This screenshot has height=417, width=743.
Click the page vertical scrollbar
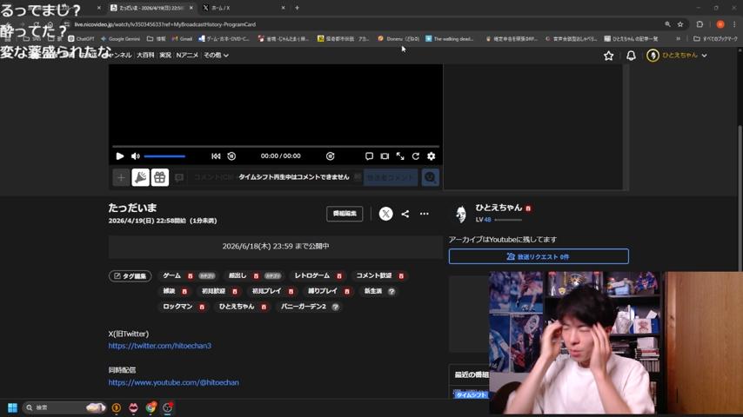click(740, 199)
